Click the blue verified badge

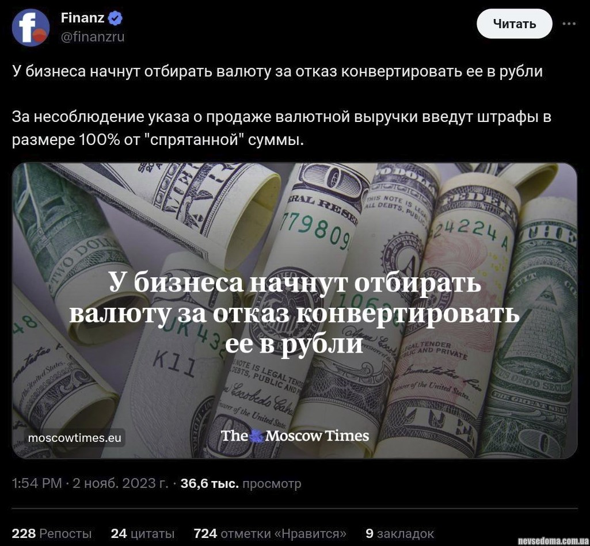coord(116,18)
